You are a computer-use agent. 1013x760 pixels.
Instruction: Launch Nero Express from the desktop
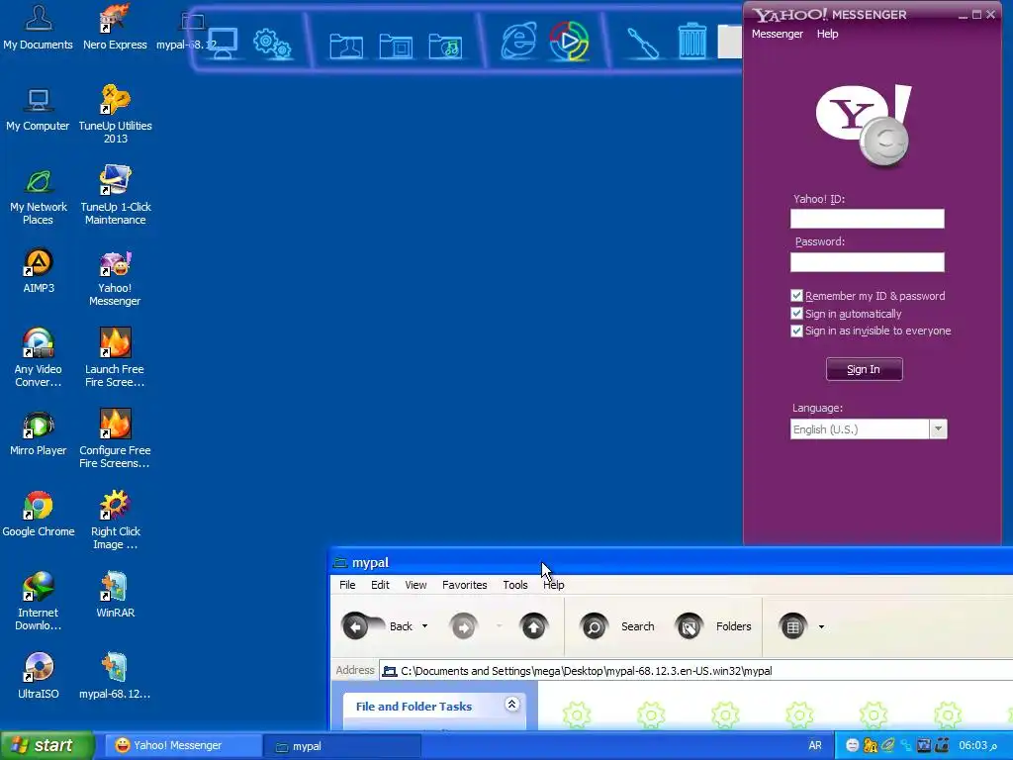115,28
